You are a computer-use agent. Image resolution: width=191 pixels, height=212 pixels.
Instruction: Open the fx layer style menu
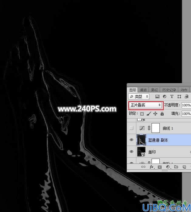click(x=152, y=167)
